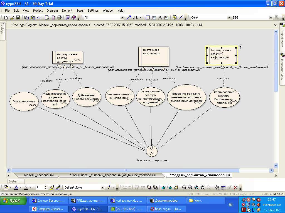
Task: Click the Copy toolbar icon
Action: (26, 17)
